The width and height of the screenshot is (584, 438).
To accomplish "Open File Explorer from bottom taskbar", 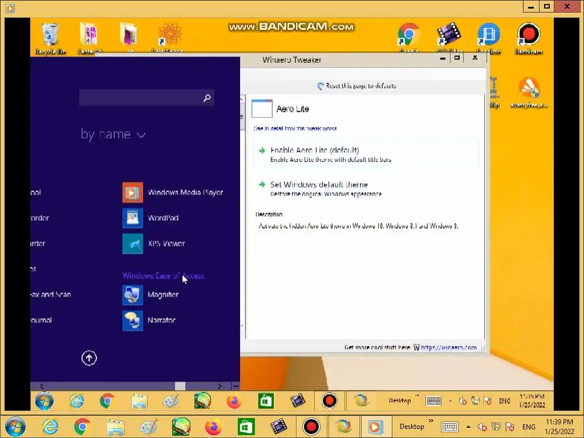I will [x=115, y=427].
